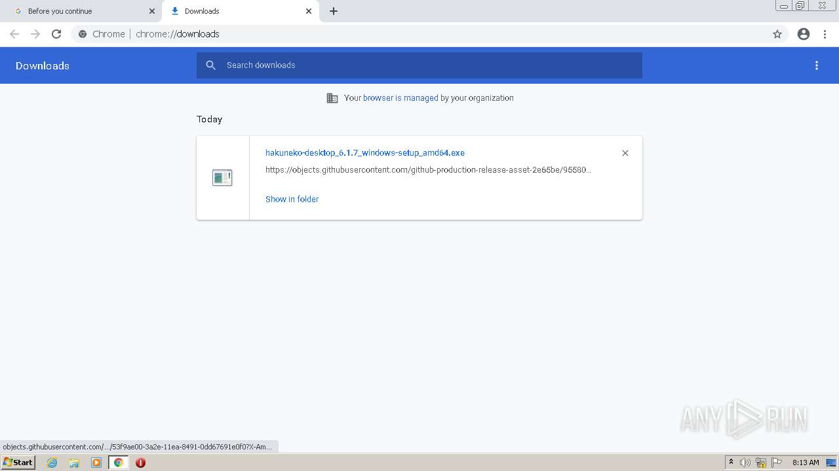Click the 8:13 AM taskbar clock
839x471 pixels.
(x=806, y=462)
